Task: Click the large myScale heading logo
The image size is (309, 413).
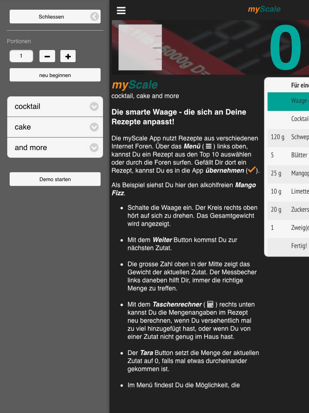Action: (135, 85)
